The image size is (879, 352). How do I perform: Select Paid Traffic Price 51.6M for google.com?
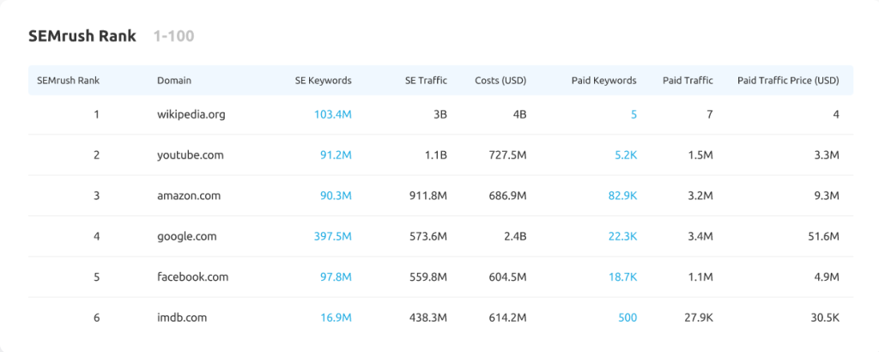[x=824, y=237]
